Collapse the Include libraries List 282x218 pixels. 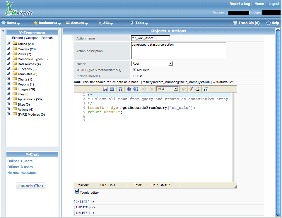coord(134,76)
